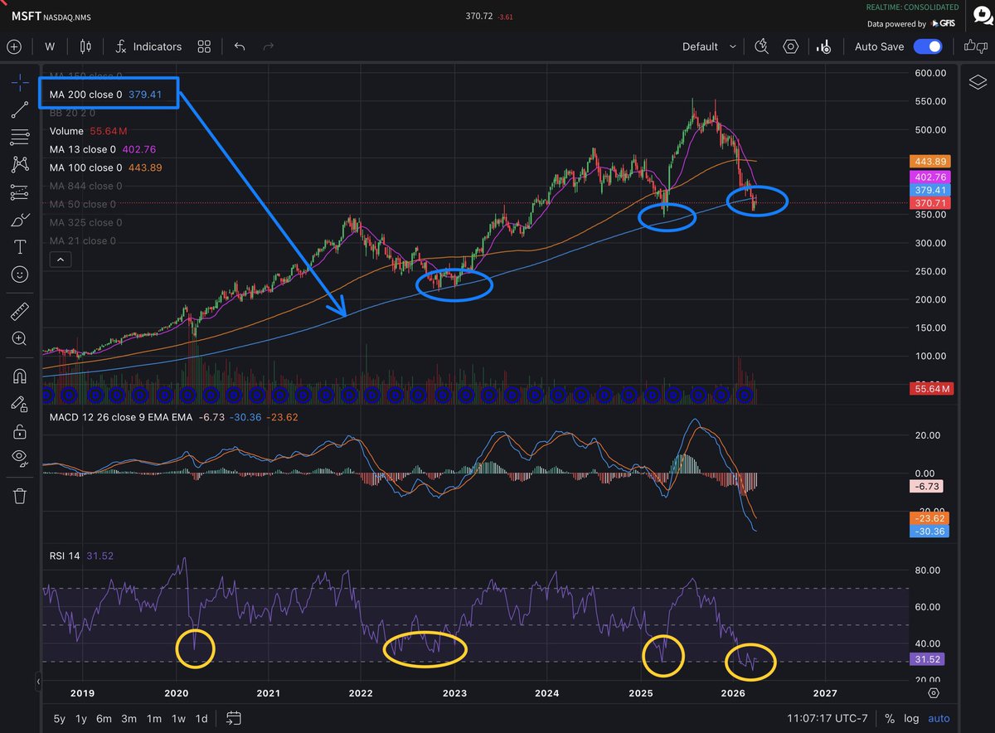
Task: Set time range to 1y
Action: pyautogui.click(x=81, y=718)
